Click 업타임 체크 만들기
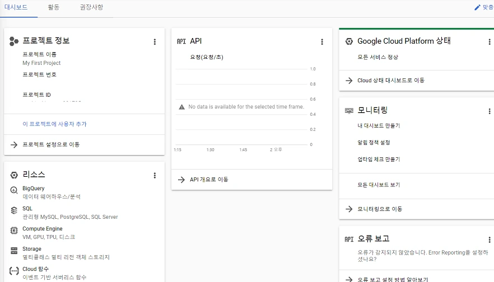 379,159
